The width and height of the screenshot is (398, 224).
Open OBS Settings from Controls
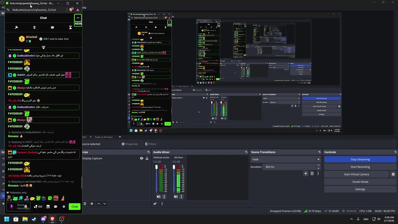pyautogui.click(x=360, y=189)
